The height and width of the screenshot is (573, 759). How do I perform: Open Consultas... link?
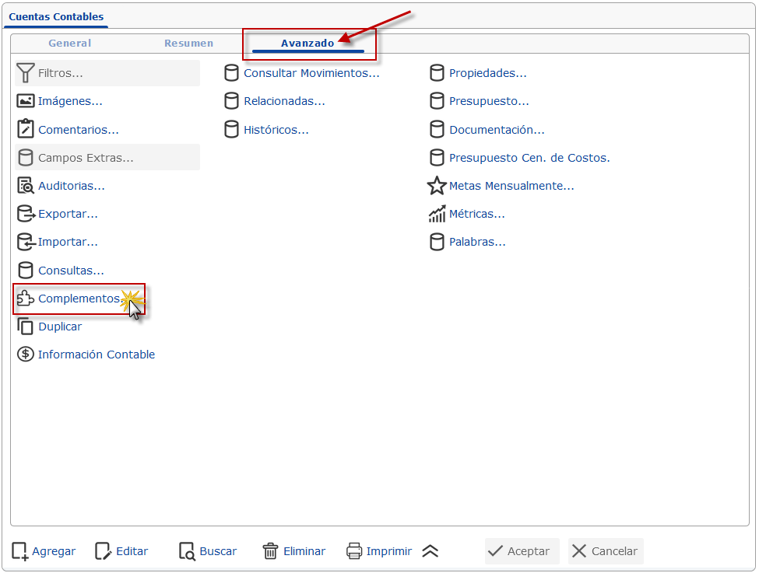pos(71,271)
